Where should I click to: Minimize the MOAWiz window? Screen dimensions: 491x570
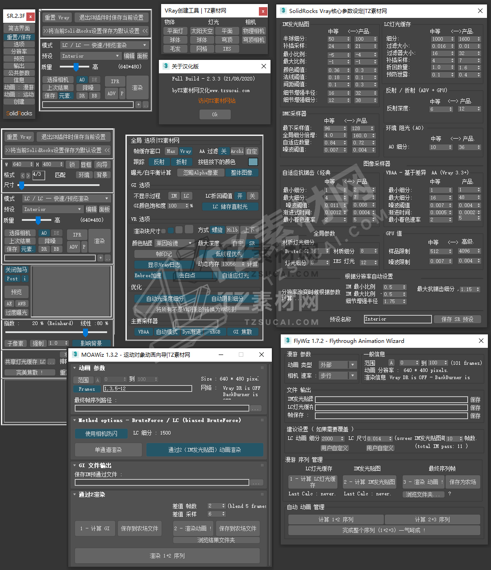click(x=221, y=355)
